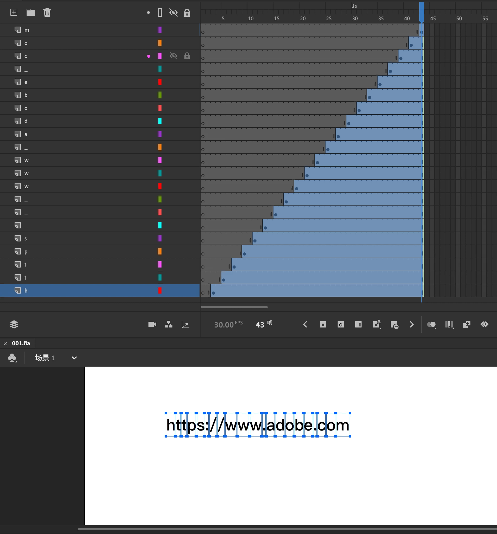Click the New Layer icon
Image resolution: width=497 pixels, height=534 pixels.
(x=14, y=12)
